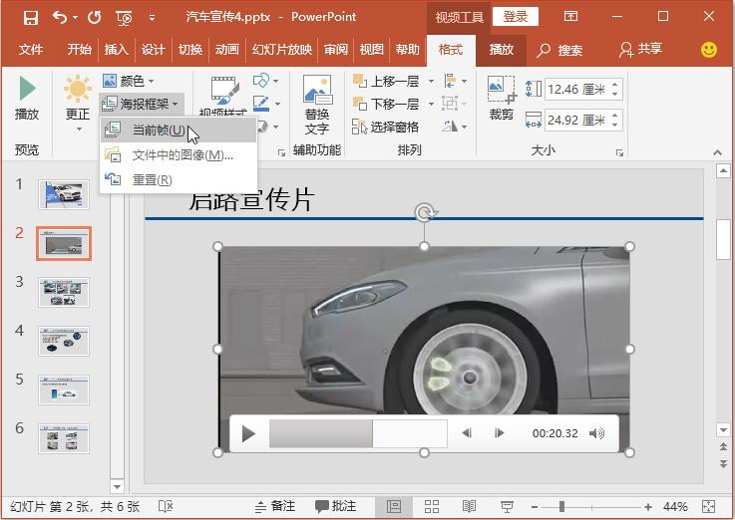This screenshot has height=520, width=735.
Task: Play the video preview from ribbon
Action: point(27,100)
